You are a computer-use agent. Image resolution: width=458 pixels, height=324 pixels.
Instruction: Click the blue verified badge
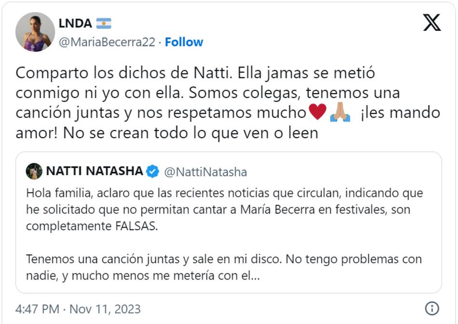(153, 171)
